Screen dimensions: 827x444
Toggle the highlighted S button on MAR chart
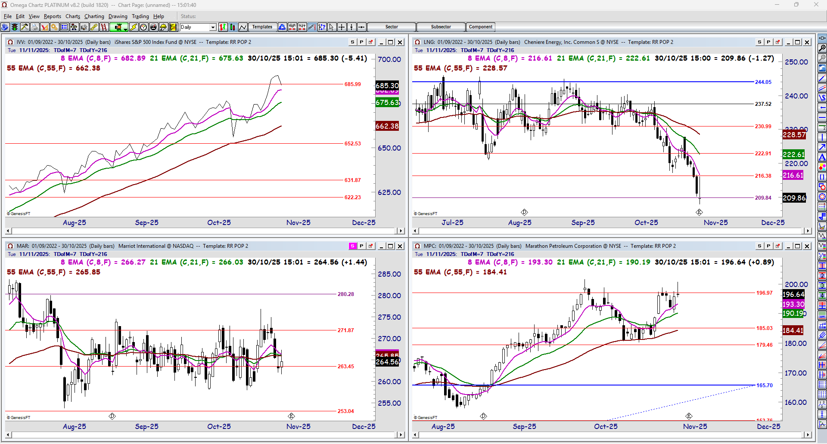pos(353,246)
